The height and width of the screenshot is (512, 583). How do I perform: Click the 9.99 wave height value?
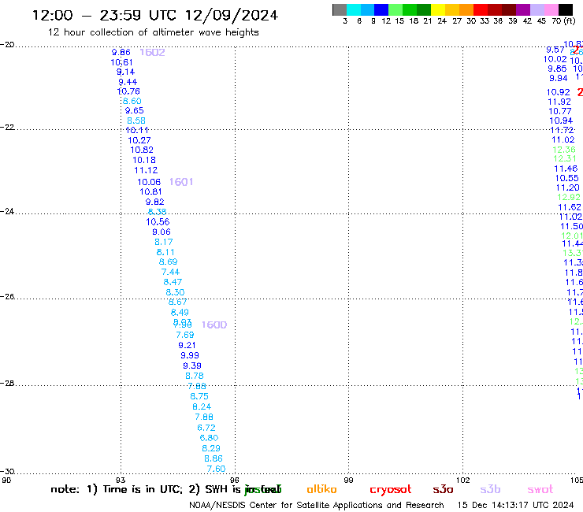coord(190,355)
